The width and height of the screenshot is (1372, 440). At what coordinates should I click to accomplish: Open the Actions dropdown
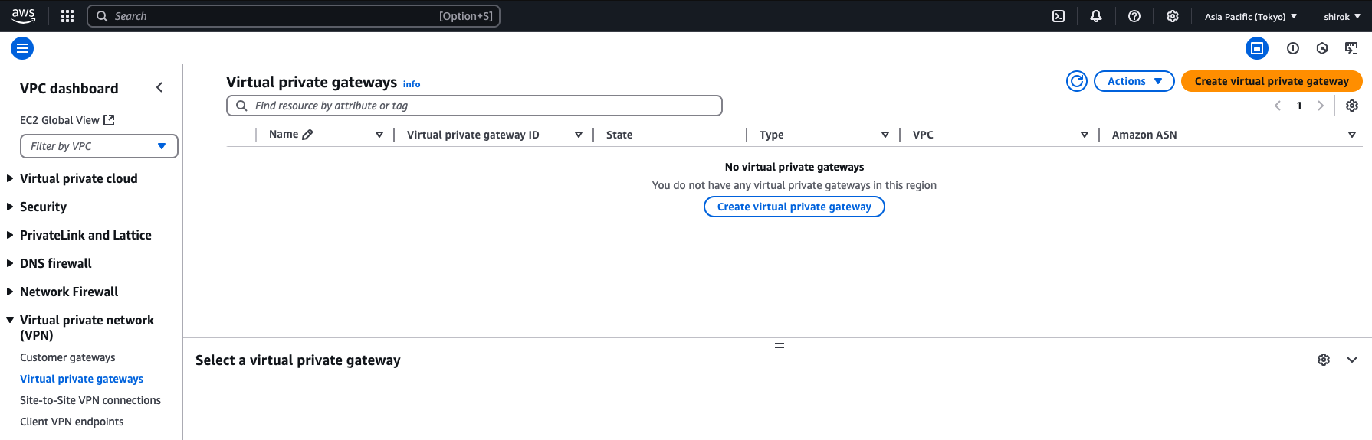pos(1134,81)
